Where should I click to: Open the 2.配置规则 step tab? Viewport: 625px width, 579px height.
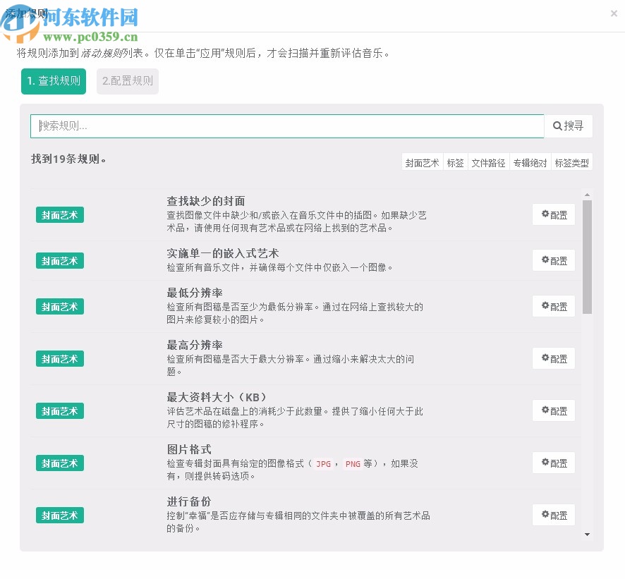coord(128,81)
